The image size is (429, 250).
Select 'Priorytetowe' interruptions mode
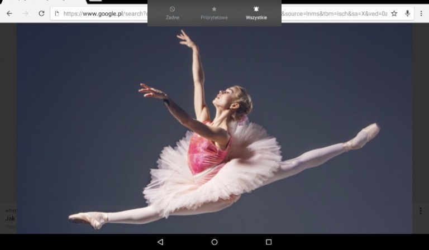pos(214,13)
